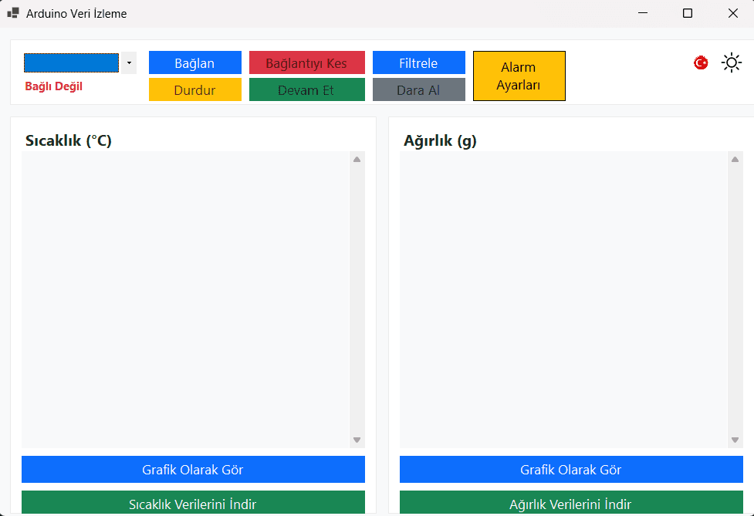Click the Bağlantıyı Kes button
Viewport: 754px width, 516px height.
[x=307, y=62]
